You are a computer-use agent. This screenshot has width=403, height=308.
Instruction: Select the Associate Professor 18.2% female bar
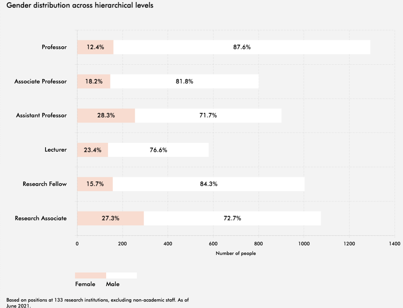point(93,81)
